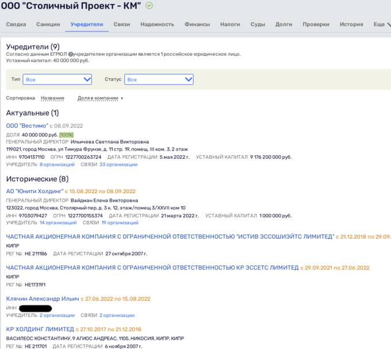Sort founders by Название
Screen dimensions: 391x349
[52, 98]
